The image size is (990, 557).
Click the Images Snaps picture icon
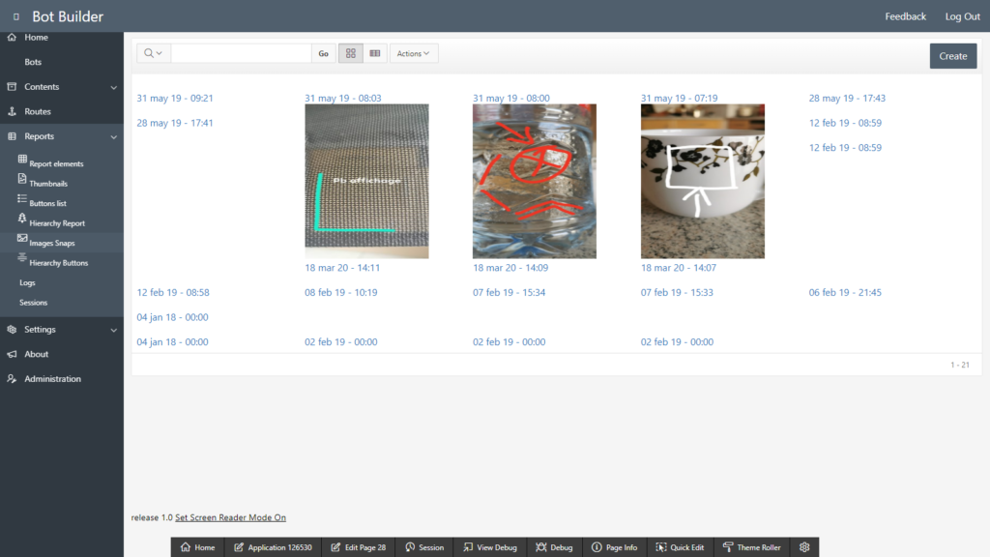point(22,238)
